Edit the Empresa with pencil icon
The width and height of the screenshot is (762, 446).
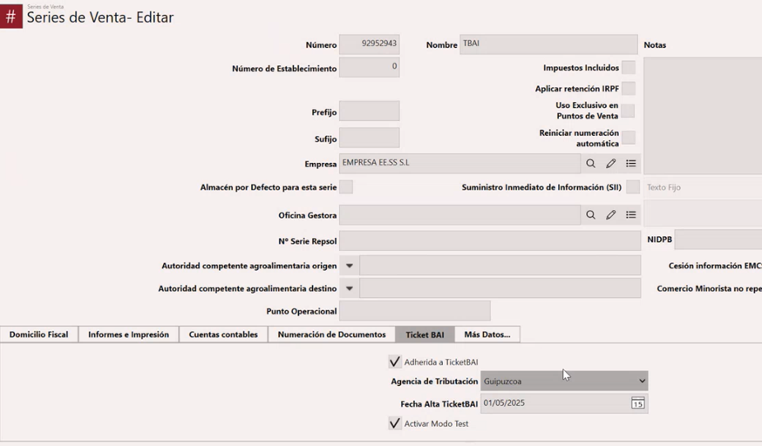pyautogui.click(x=611, y=164)
